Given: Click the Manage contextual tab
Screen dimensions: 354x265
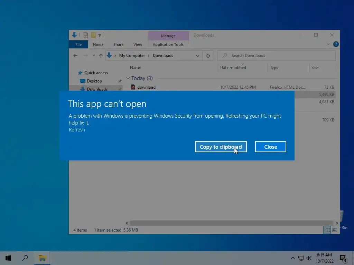Looking at the screenshot, I should tap(168, 36).
